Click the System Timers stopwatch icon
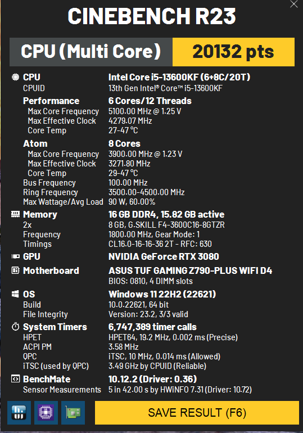 click(15, 327)
